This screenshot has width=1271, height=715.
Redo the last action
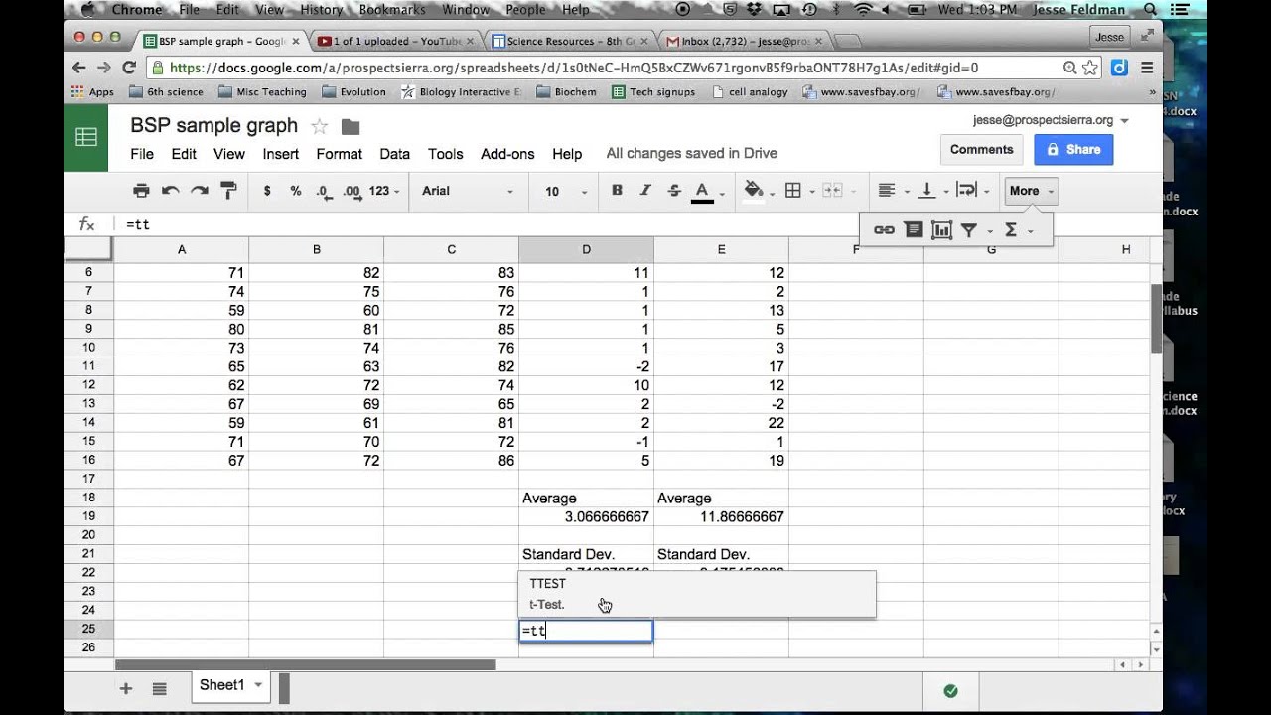point(200,191)
